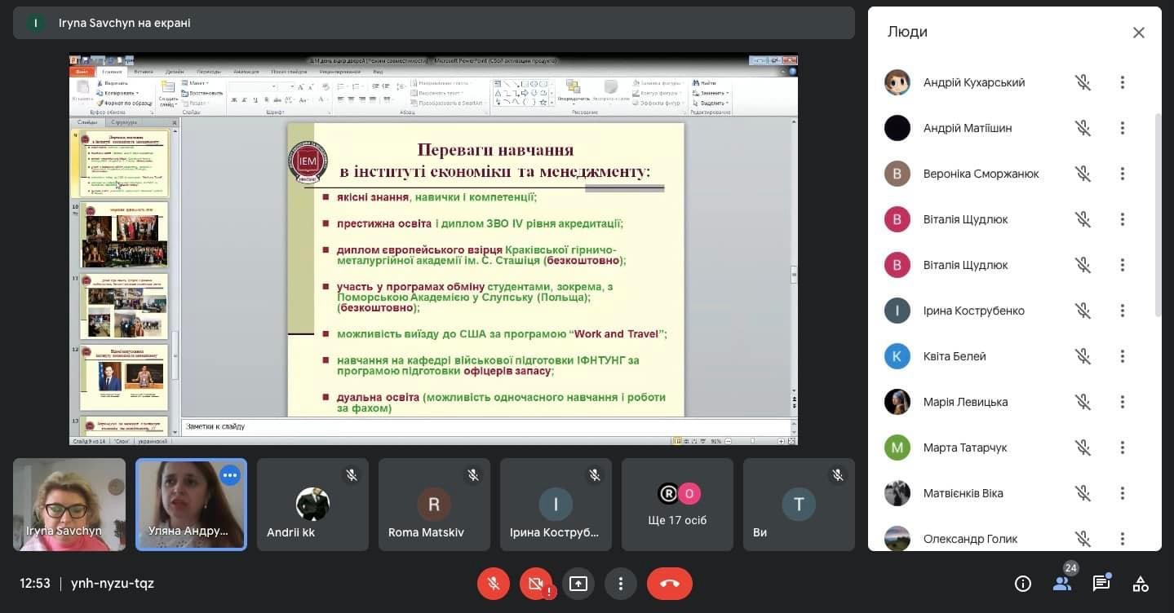Open the activities icon in Meet
The image size is (1174, 613).
pos(1140,584)
